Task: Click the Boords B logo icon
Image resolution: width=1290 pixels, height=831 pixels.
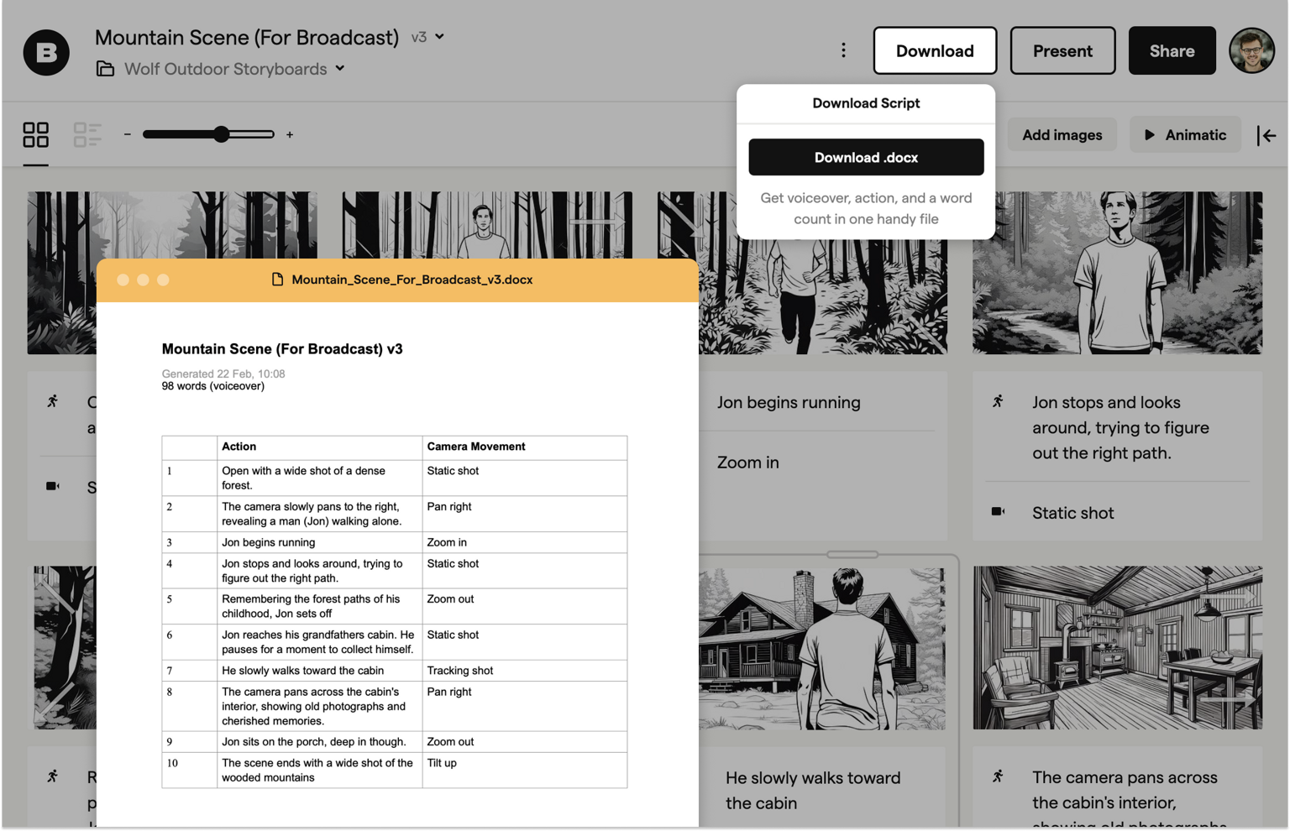Action: 46,52
